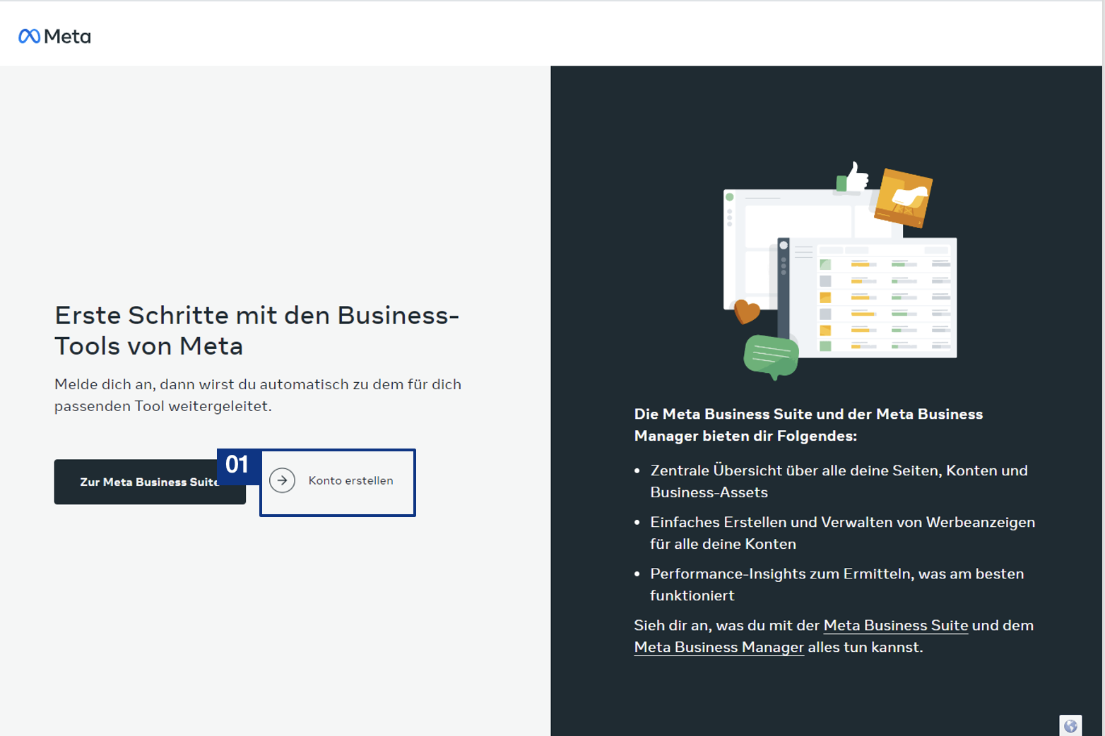This screenshot has height=736, width=1105.
Task: Select the circled arrow icon beside Konto erstellen
Action: (x=282, y=480)
